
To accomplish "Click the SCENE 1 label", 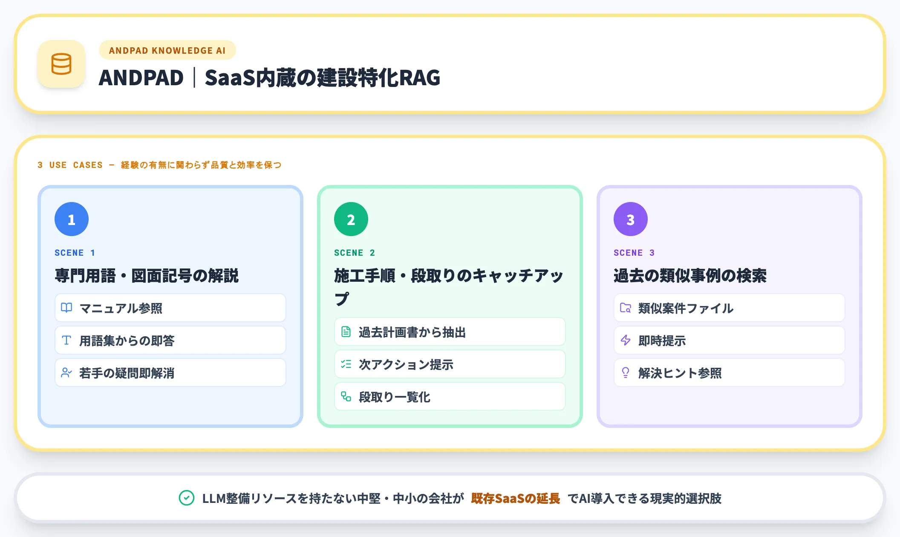I will point(75,253).
